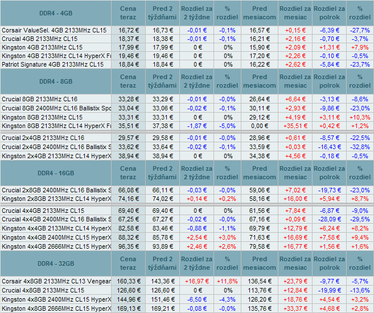Click the 126,60 € current price
The height and width of the screenshot is (313, 374).
[x=129, y=290]
